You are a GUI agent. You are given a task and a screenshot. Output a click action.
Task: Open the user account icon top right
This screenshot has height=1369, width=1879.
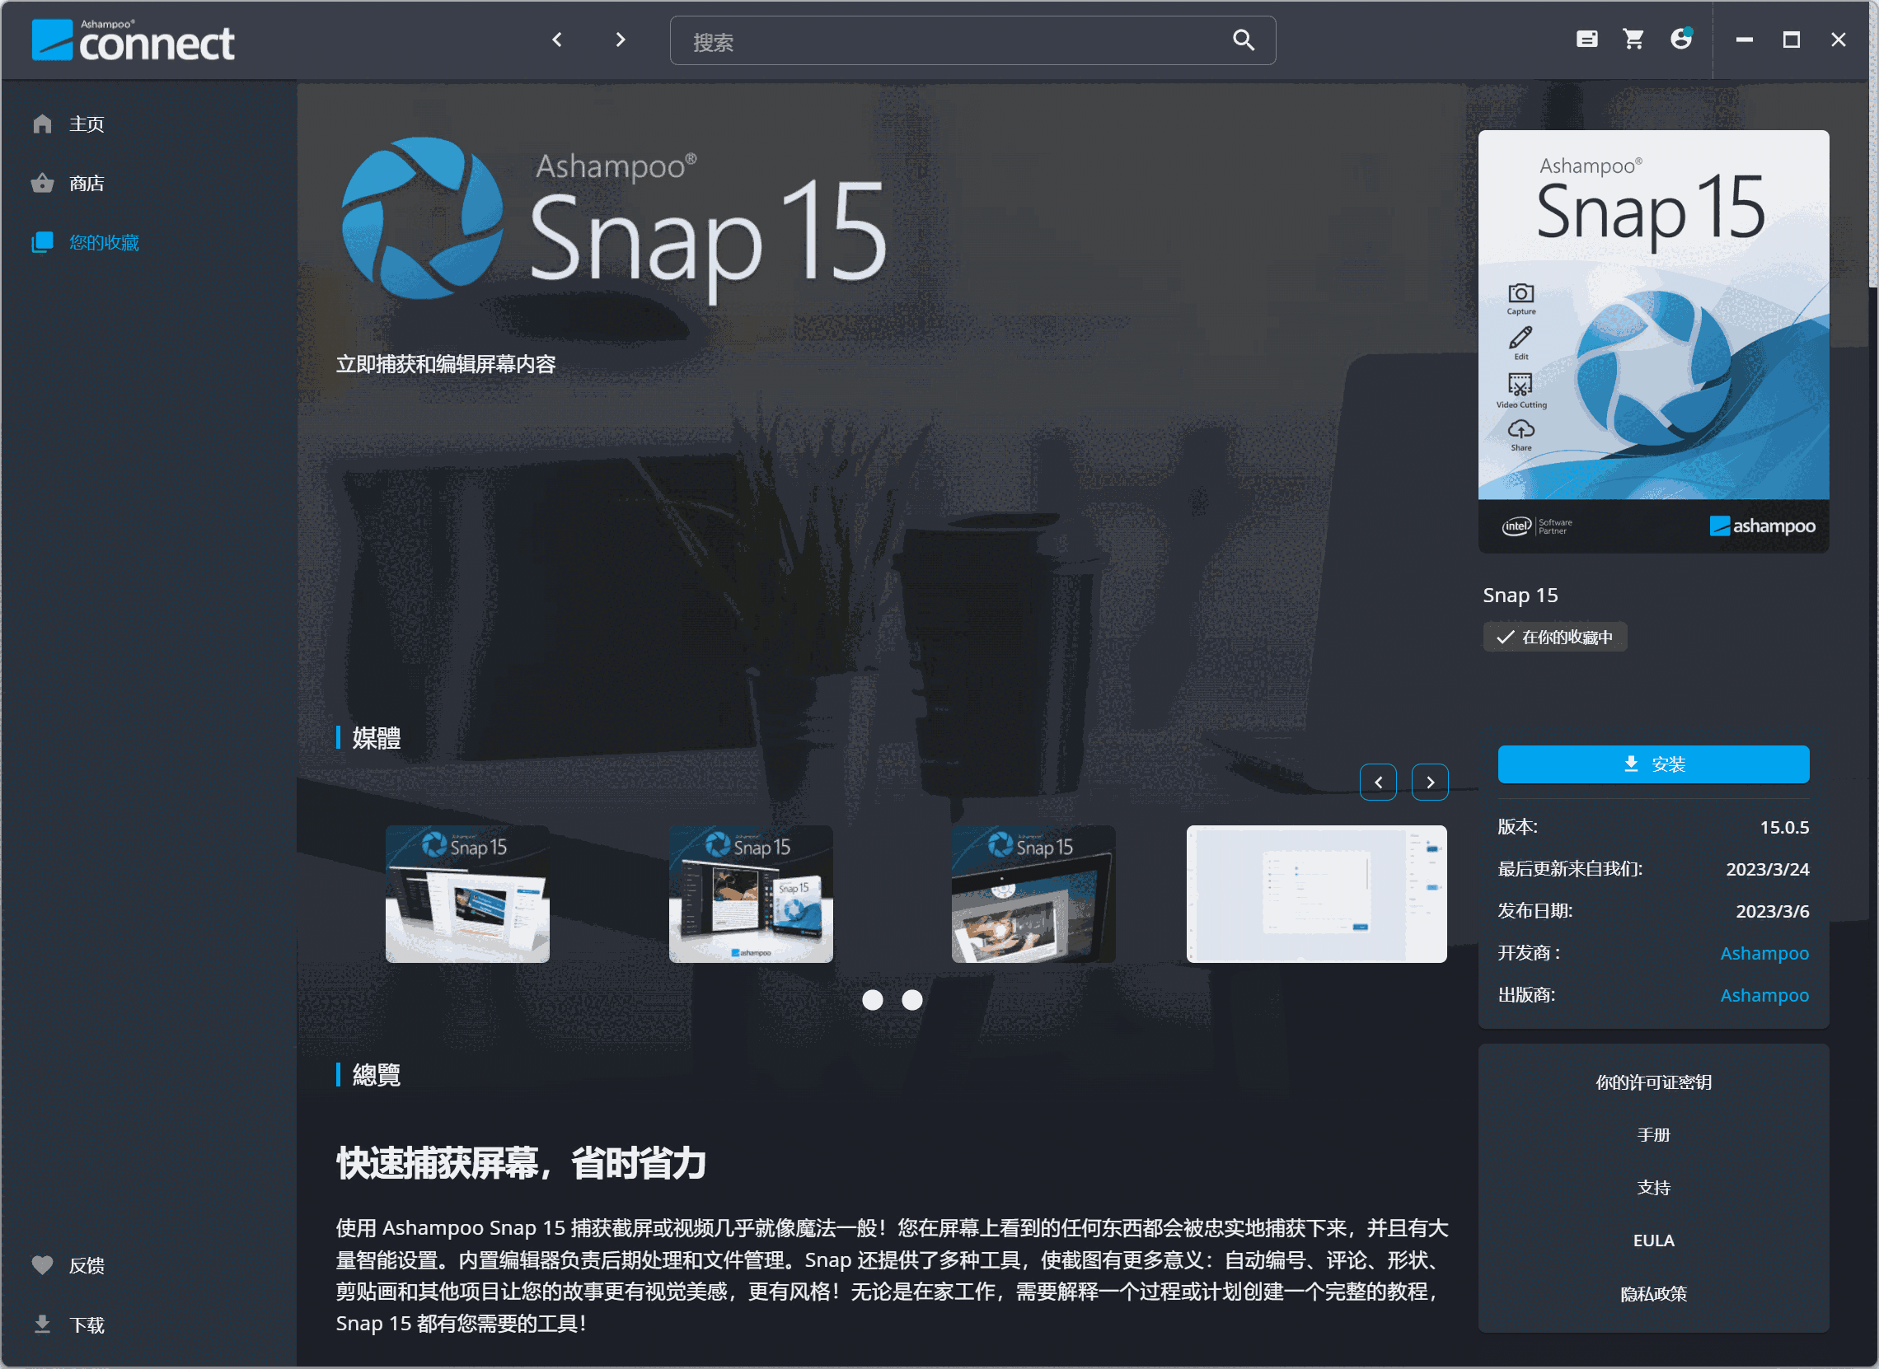[1681, 39]
